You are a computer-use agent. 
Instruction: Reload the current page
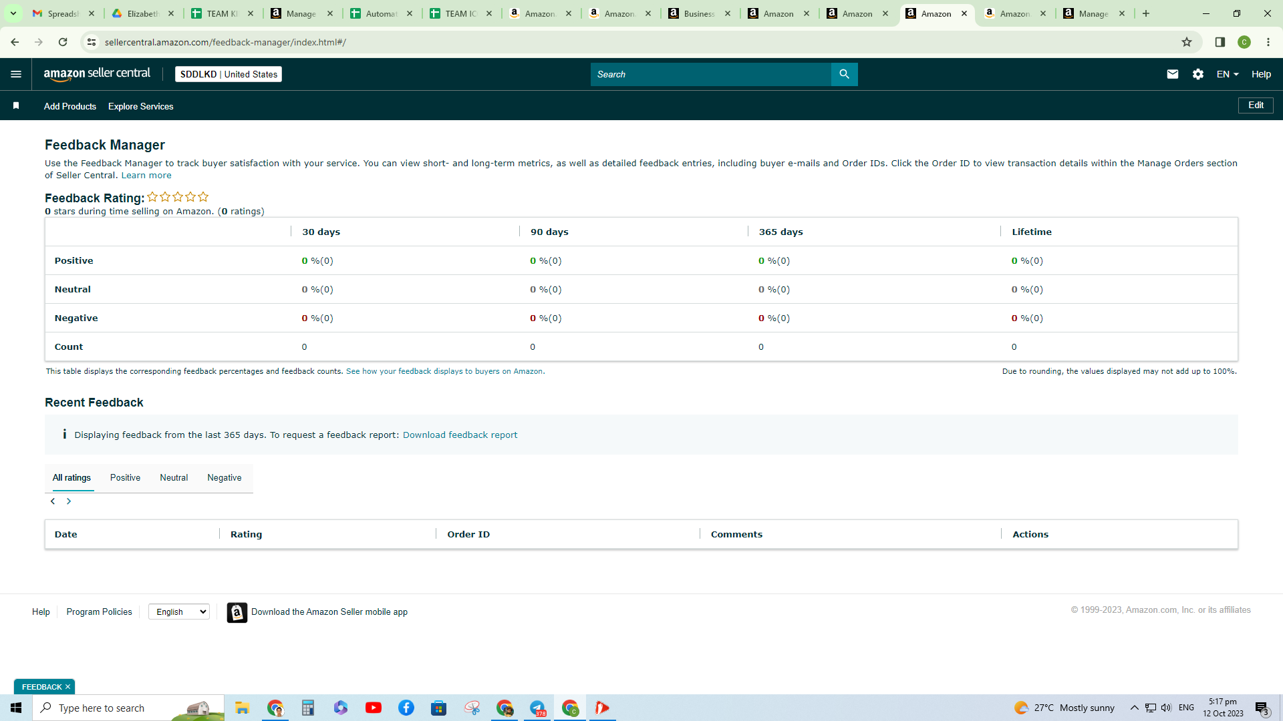(x=63, y=42)
